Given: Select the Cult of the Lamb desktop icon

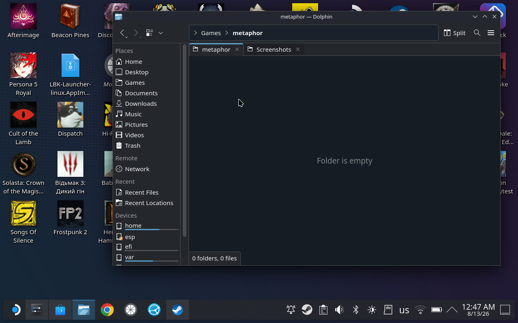Looking at the screenshot, I should pos(23,124).
